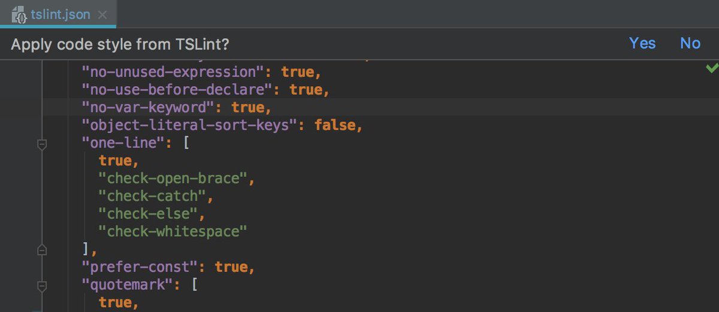Screen dimensions: 719x312
Task: Click the fold end marker at closing bracket
Action: point(42,249)
